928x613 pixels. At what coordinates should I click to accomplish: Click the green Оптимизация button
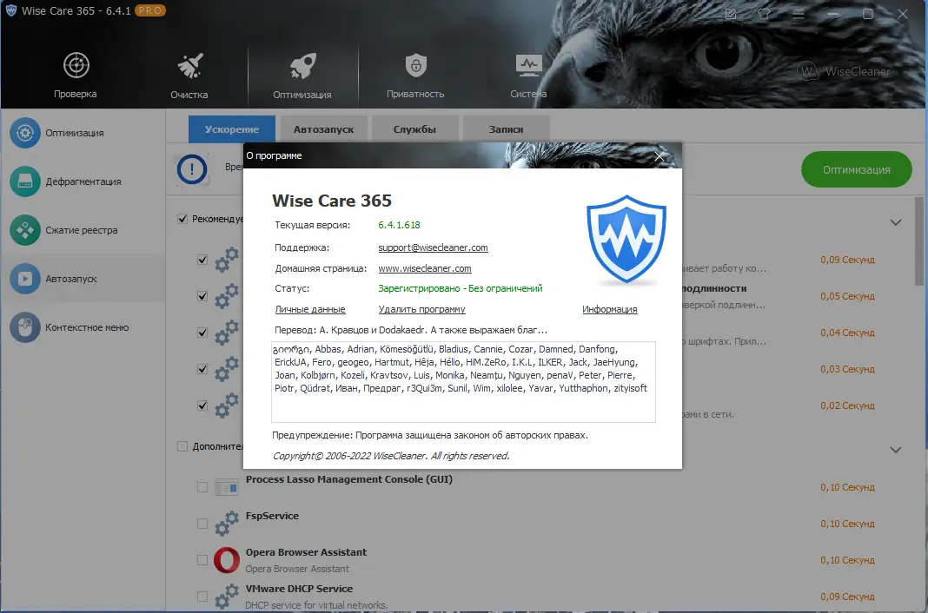click(857, 169)
